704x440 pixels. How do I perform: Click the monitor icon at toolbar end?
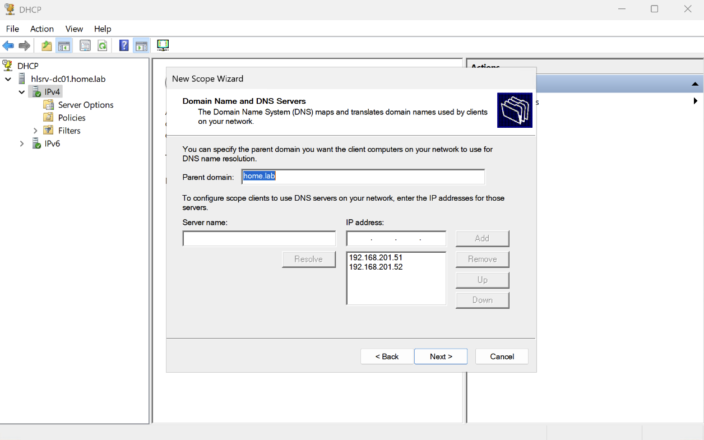point(163,45)
